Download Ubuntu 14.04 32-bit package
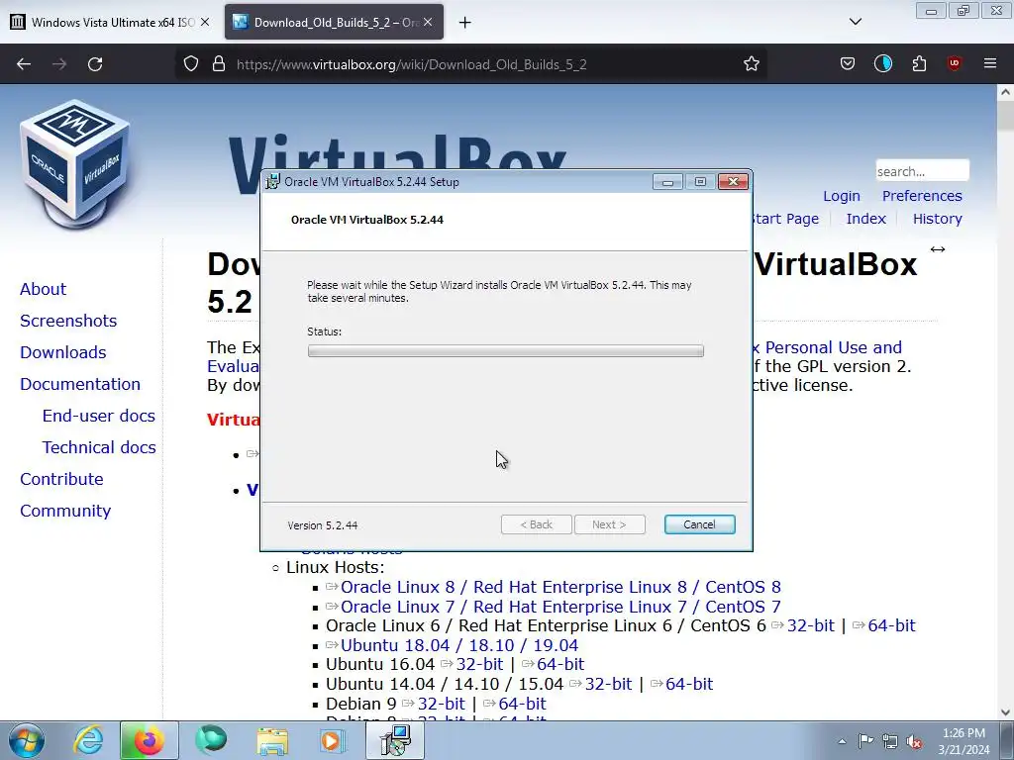 (608, 684)
